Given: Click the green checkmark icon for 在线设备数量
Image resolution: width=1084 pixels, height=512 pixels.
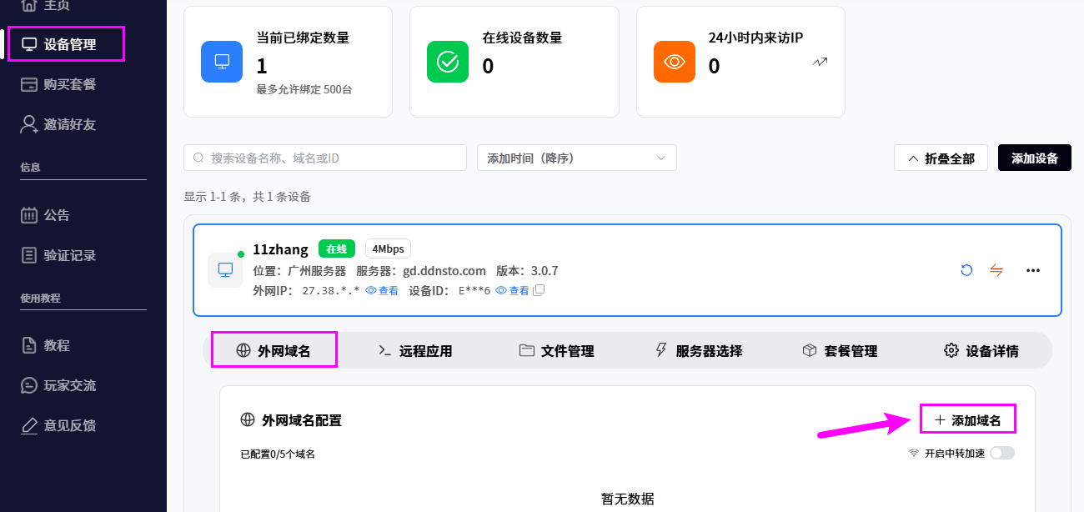Looking at the screenshot, I should (x=448, y=62).
